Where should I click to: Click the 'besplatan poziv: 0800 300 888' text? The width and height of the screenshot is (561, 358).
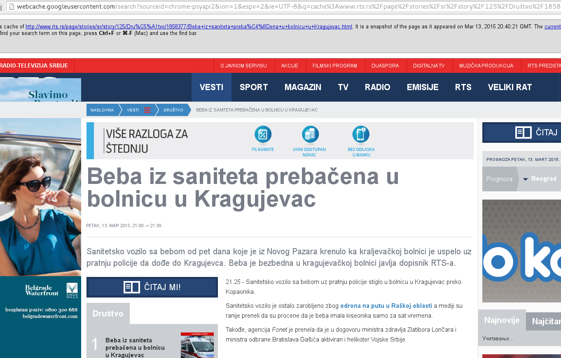[x=41, y=309]
